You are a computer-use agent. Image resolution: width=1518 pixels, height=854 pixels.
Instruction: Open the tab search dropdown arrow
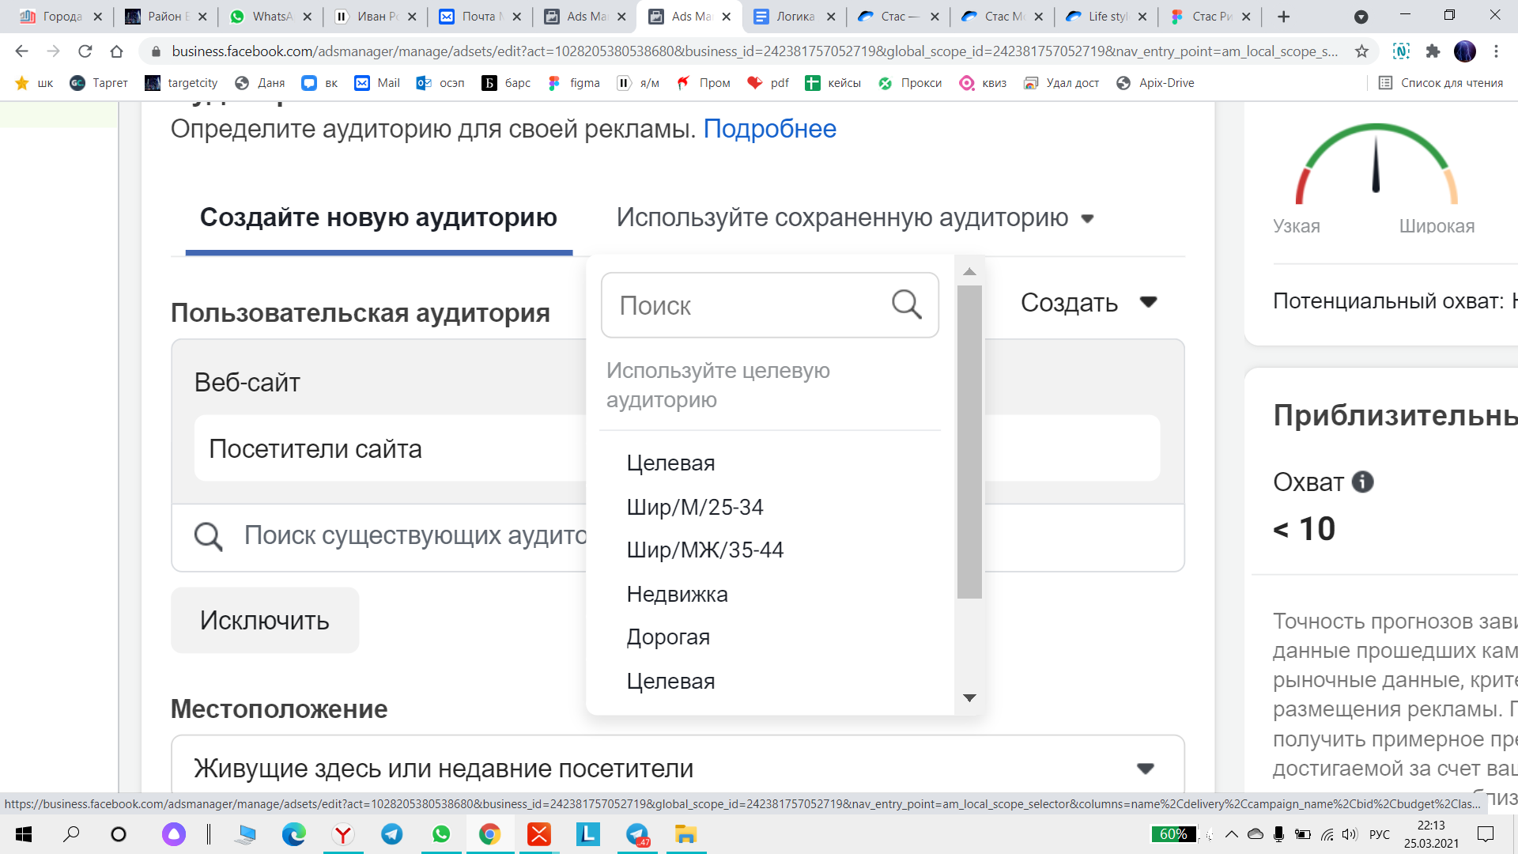(x=1361, y=17)
